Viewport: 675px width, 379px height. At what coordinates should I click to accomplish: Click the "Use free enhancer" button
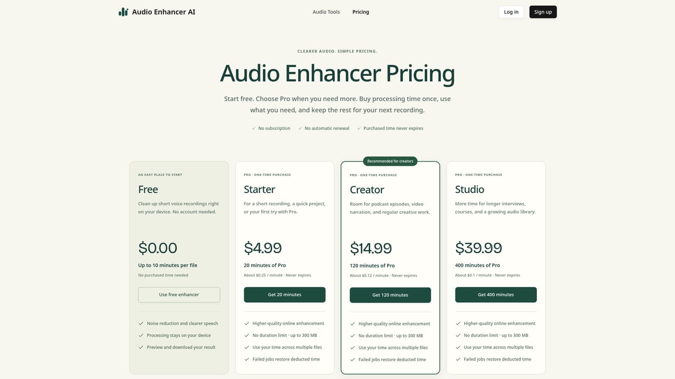tap(179, 295)
